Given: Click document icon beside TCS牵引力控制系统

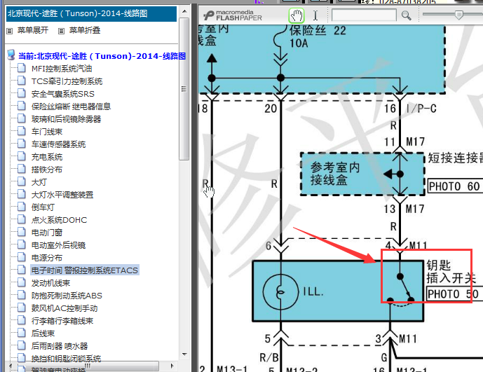Looking at the screenshot, I should pyautogui.click(x=22, y=81).
